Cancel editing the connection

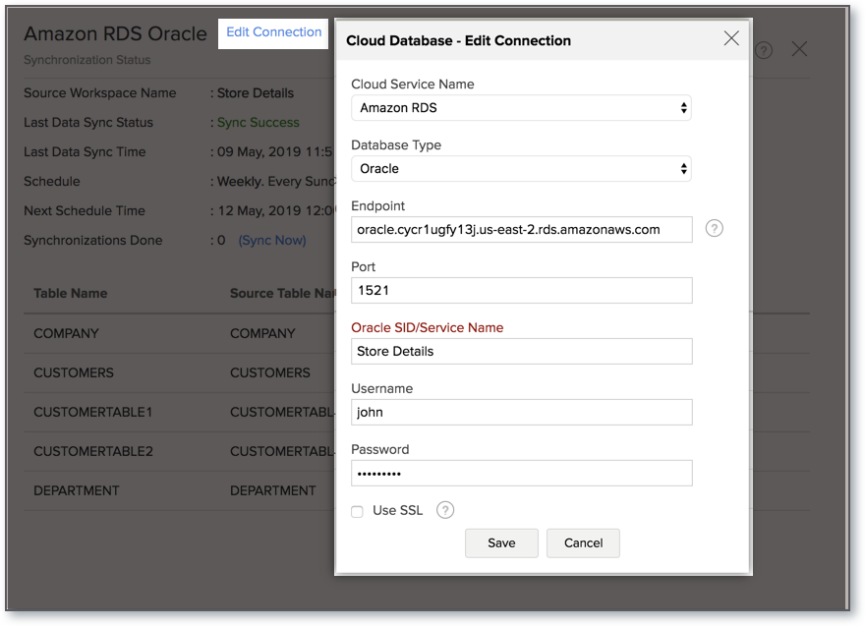pos(583,543)
